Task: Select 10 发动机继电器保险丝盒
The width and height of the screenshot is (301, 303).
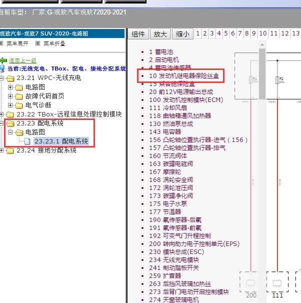Action: (x=184, y=76)
